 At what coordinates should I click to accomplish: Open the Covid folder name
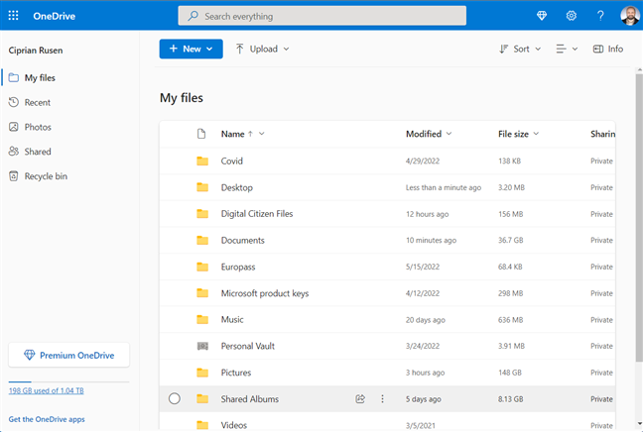pos(231,161)
